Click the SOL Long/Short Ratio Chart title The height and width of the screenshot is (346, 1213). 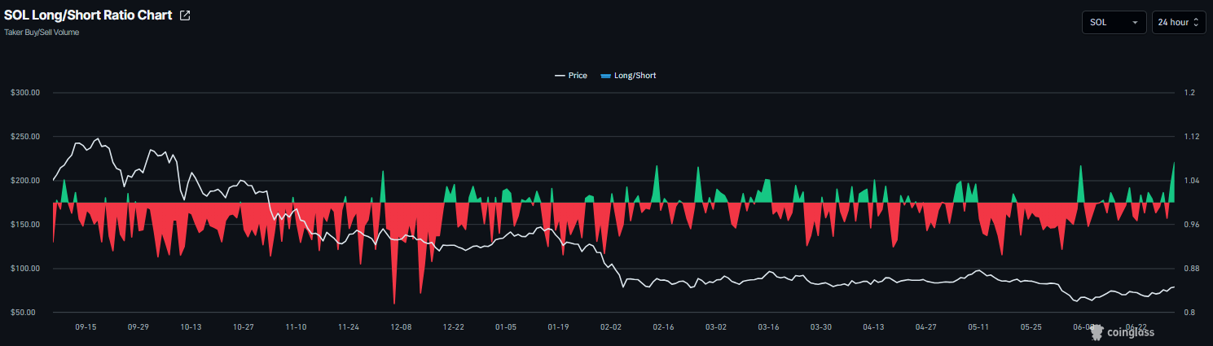click(x=88, y=15)
